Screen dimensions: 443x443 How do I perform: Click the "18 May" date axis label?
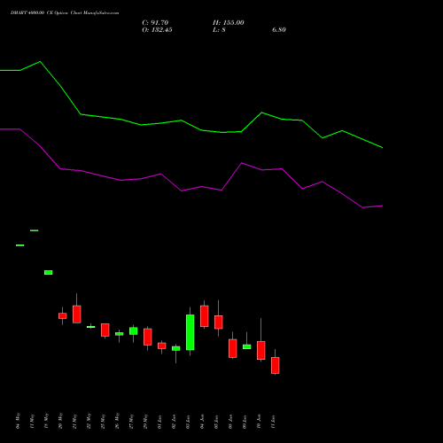pos(47,421)
